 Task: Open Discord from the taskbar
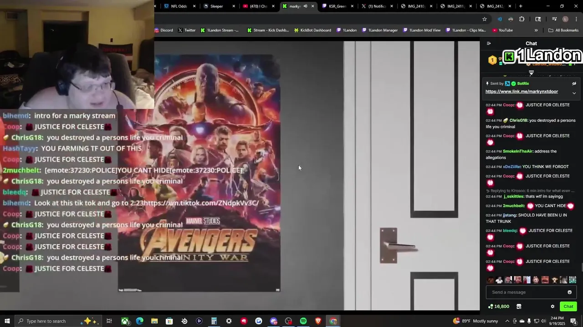274,321
